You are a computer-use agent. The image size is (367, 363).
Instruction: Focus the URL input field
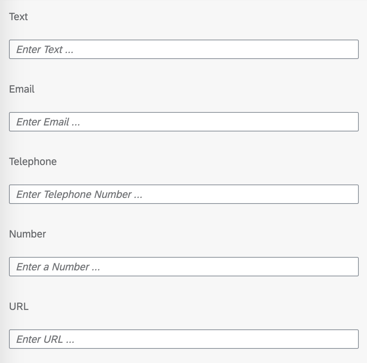tap(184, 339)
